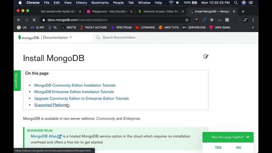272x153 pixels.
Task: Open Upgrade Community to Enterprise Edition Tutorials
Action: [82, 98]
